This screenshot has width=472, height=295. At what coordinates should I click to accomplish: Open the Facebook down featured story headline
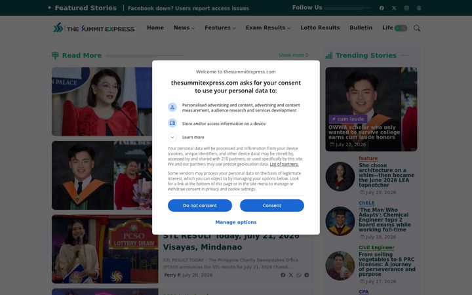[188, 9]
